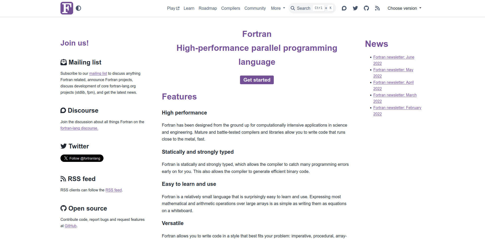485x239 pixels.
Task: Click Follow @fortranlang button
Action: (x=82, y=158)
